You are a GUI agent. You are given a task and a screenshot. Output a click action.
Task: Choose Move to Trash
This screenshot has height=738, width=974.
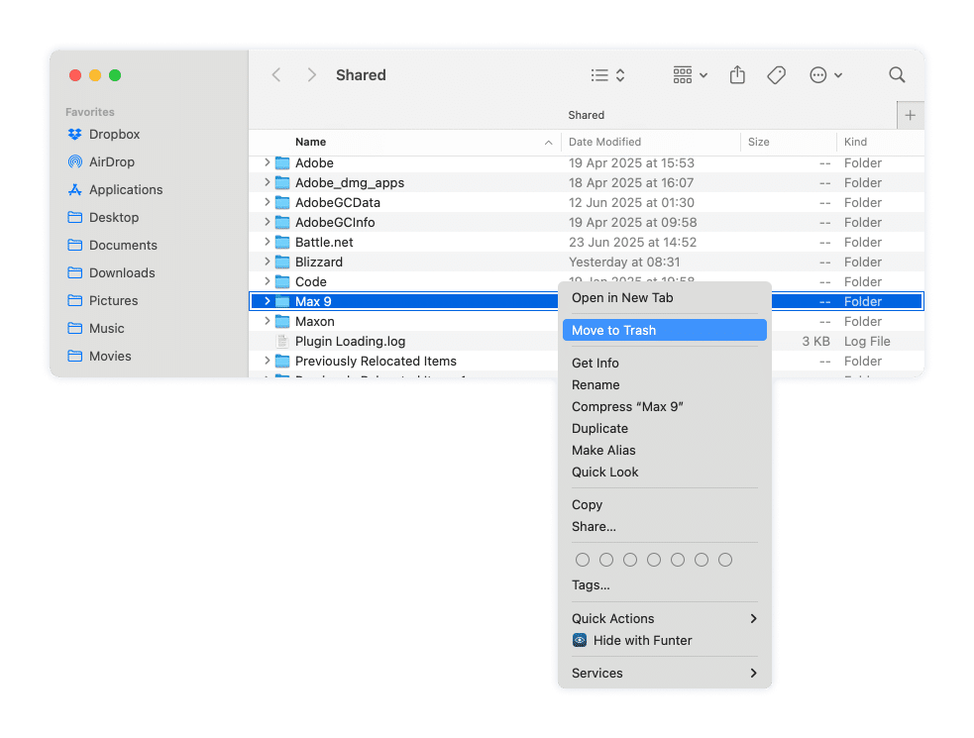[665, 330]
